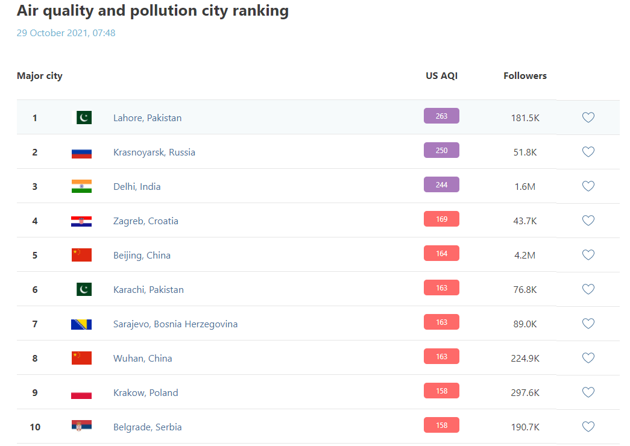Viewport: 630px width, 446px height.
Task: Click the heart icon for Belgrade, Serbia
Action: [588, 427]
